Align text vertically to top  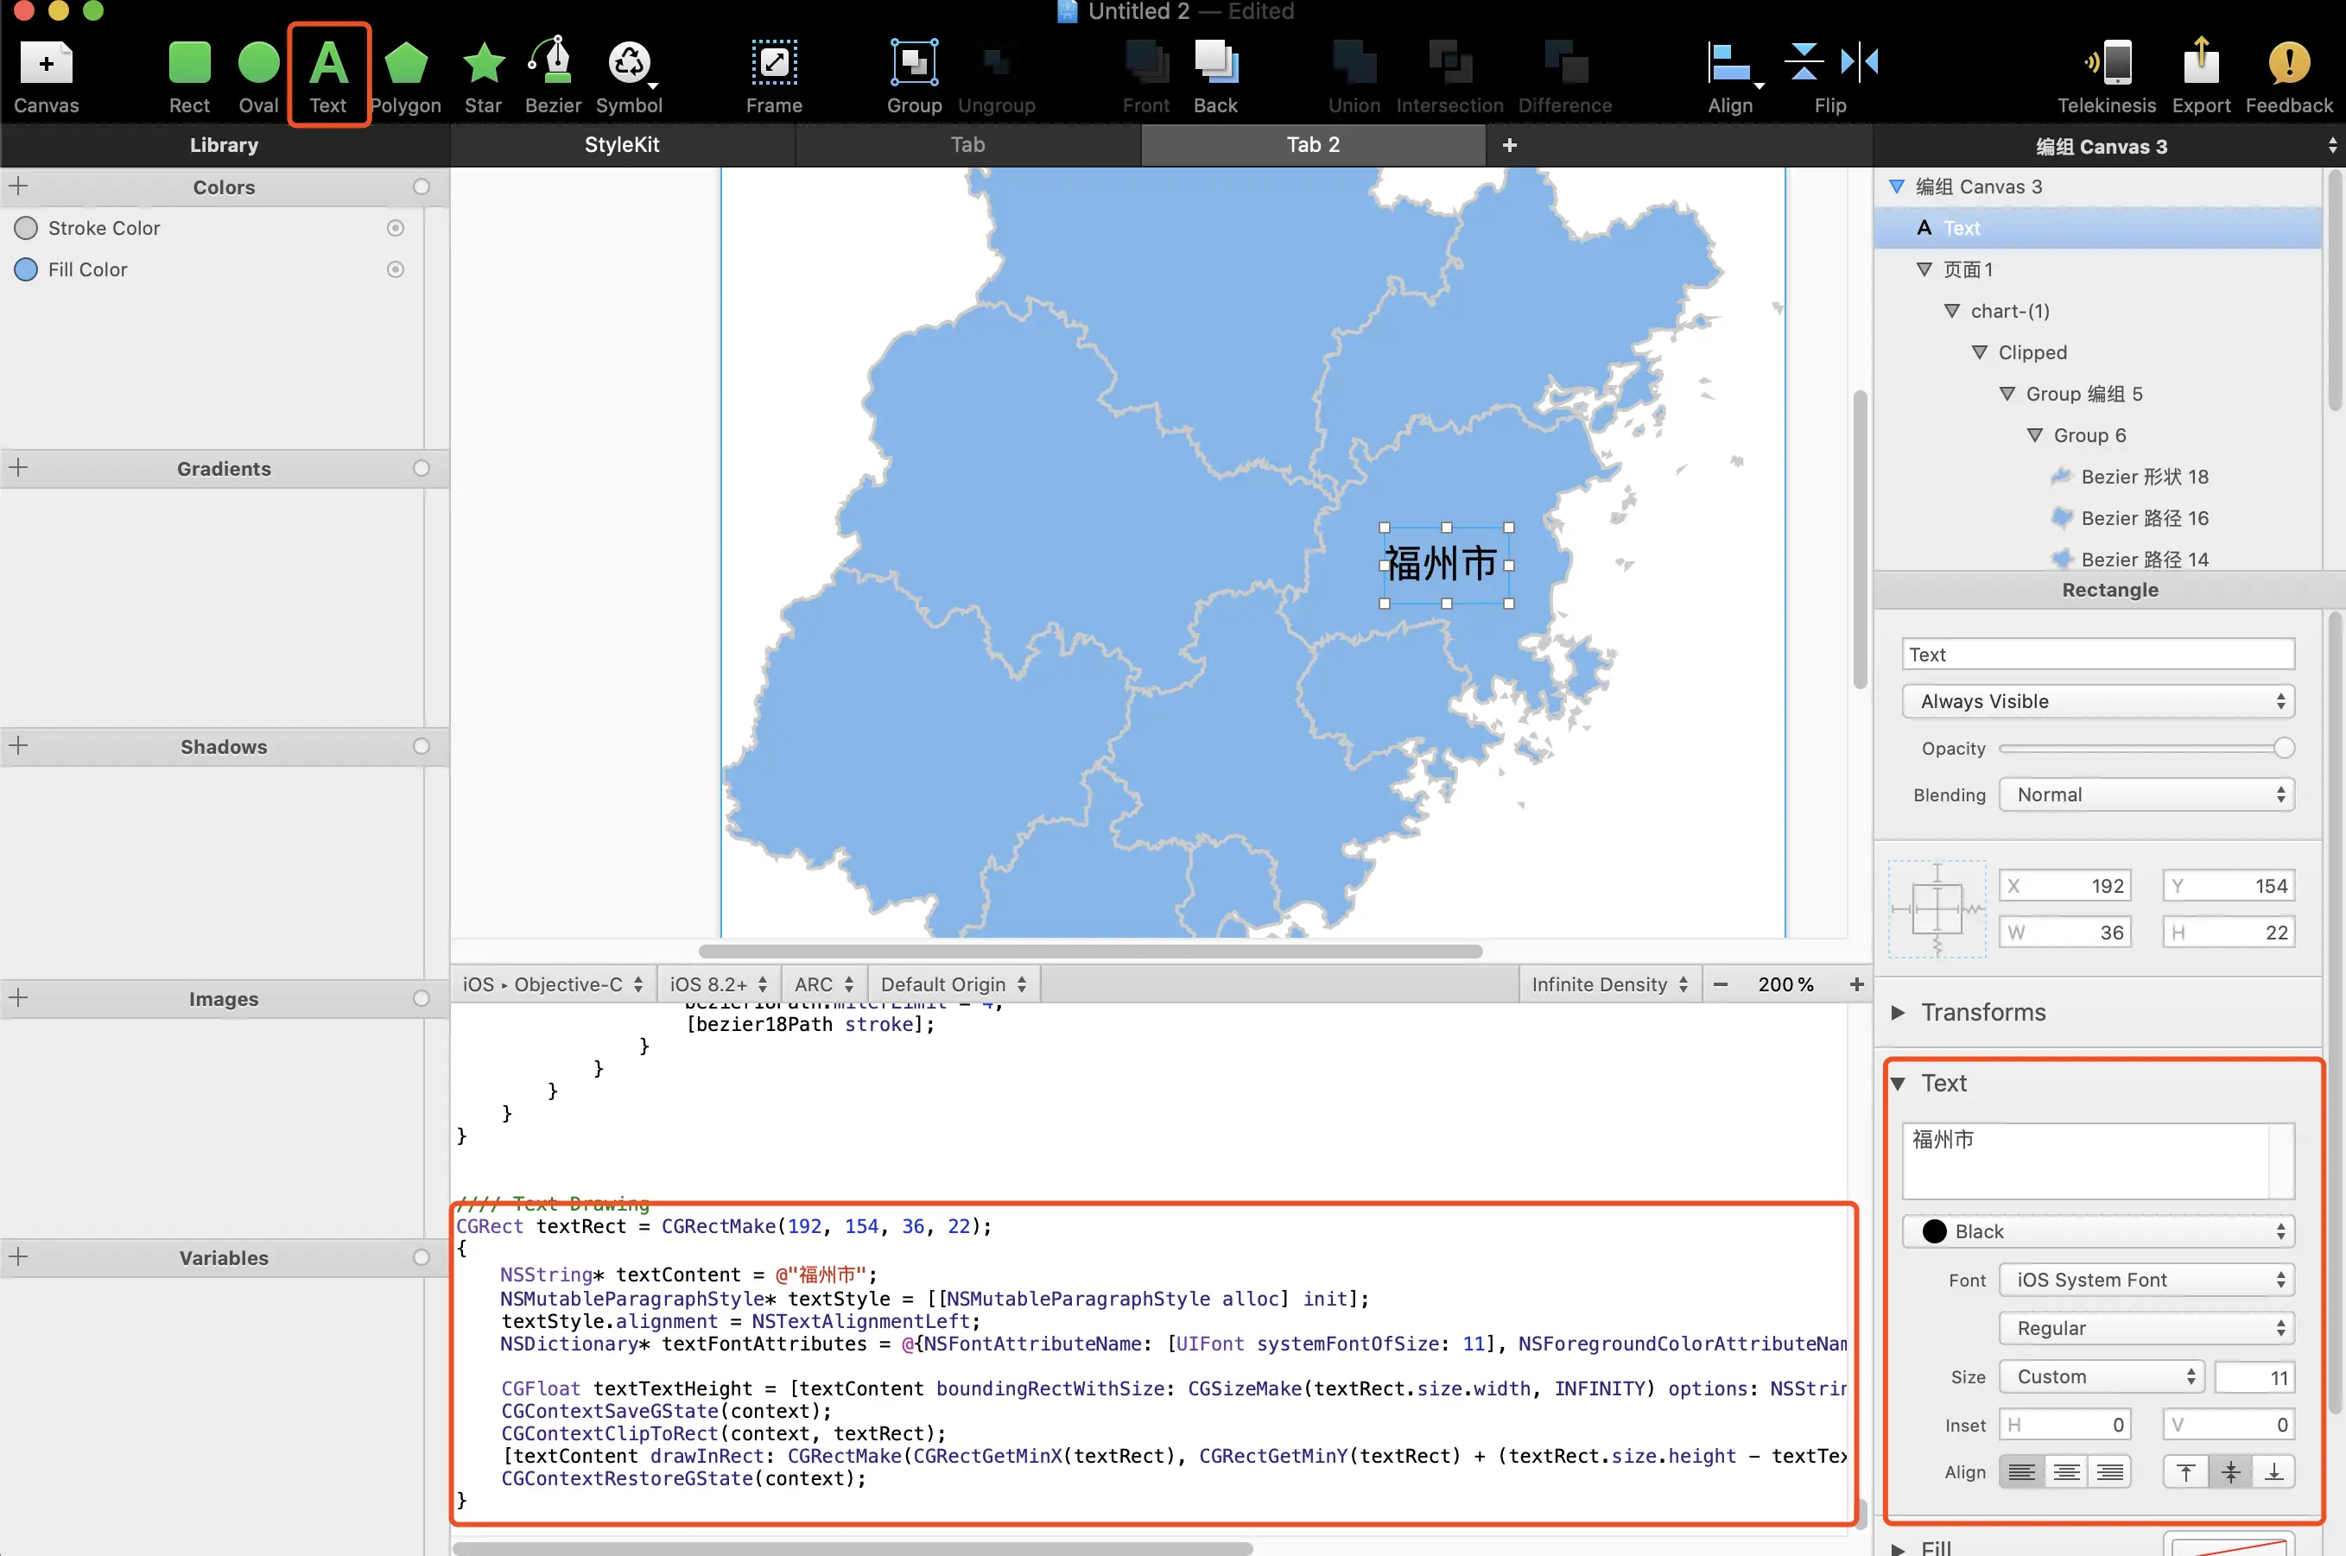point(2186,1471)
